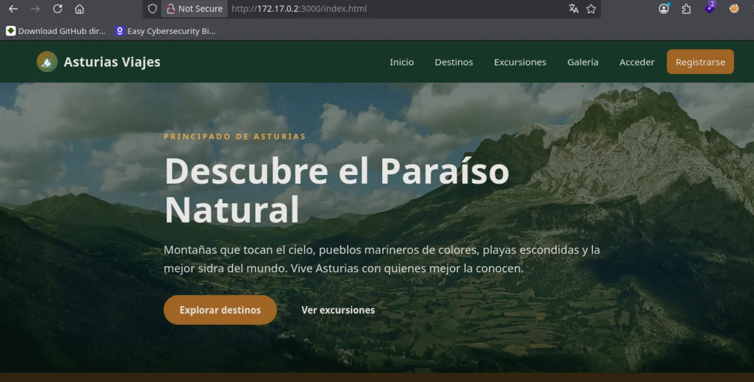754x382 pixels.
Task: Show the Not Secure connection details
Action: pyautogui.click(x=195, y=9)
